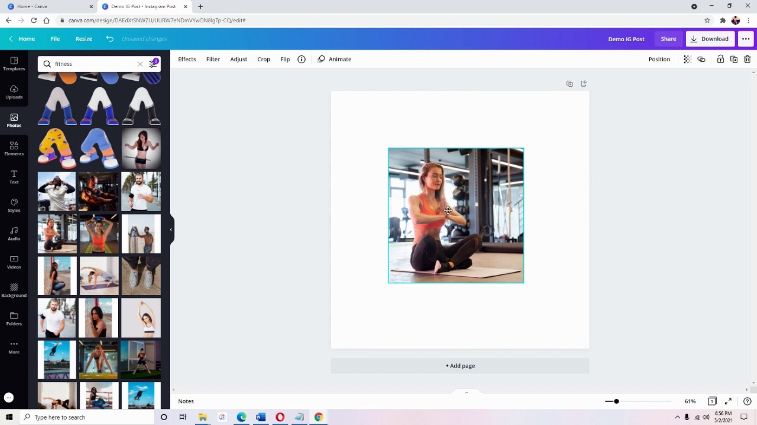Toggle the lock on selected element
Screen dimensions: 757x425
[x=720, y=59]
